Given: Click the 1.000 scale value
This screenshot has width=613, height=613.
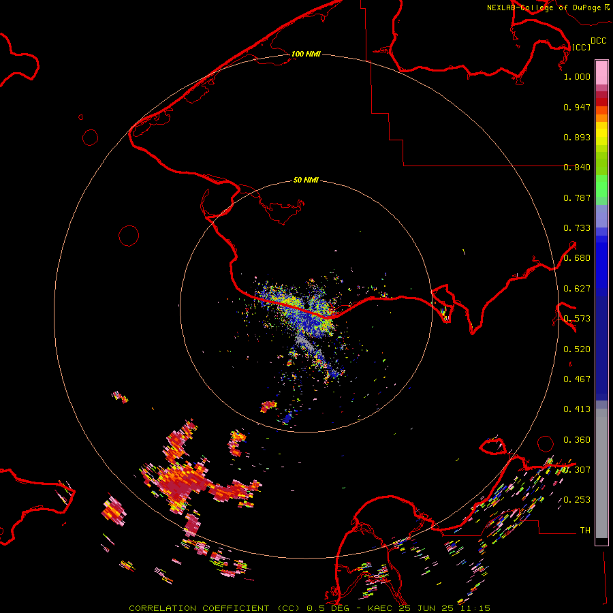Looking at the screenshot, I should click(577, 76).
